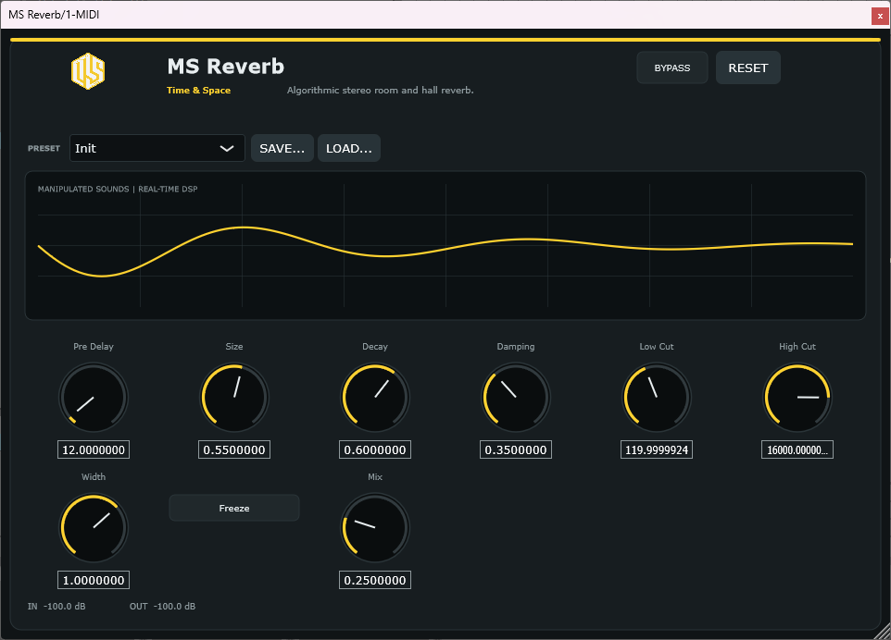
Task: Click the 'Time & Space' subtitle text
Action: coord(198,91)
